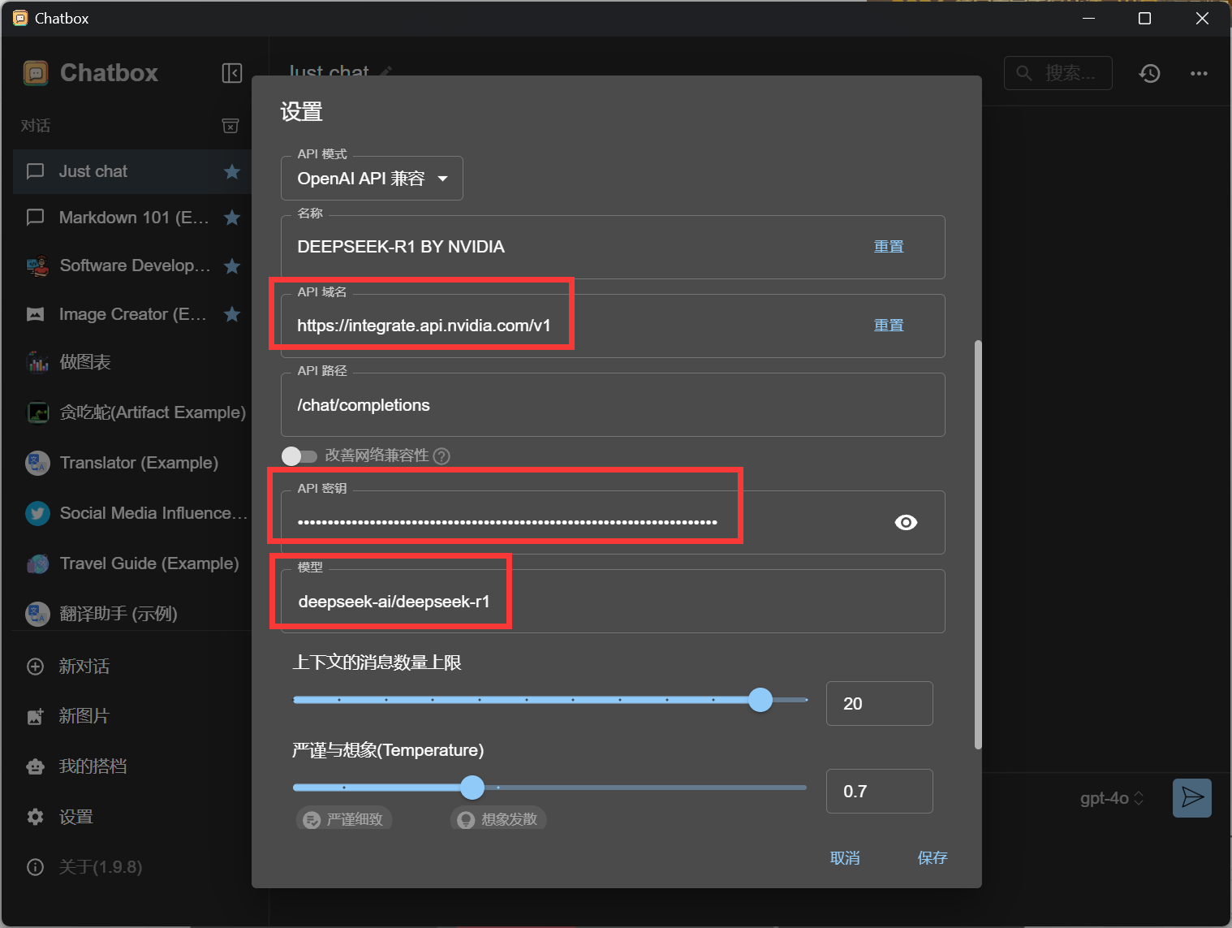Select the 做图表 chart assistant

click(84, 362)
